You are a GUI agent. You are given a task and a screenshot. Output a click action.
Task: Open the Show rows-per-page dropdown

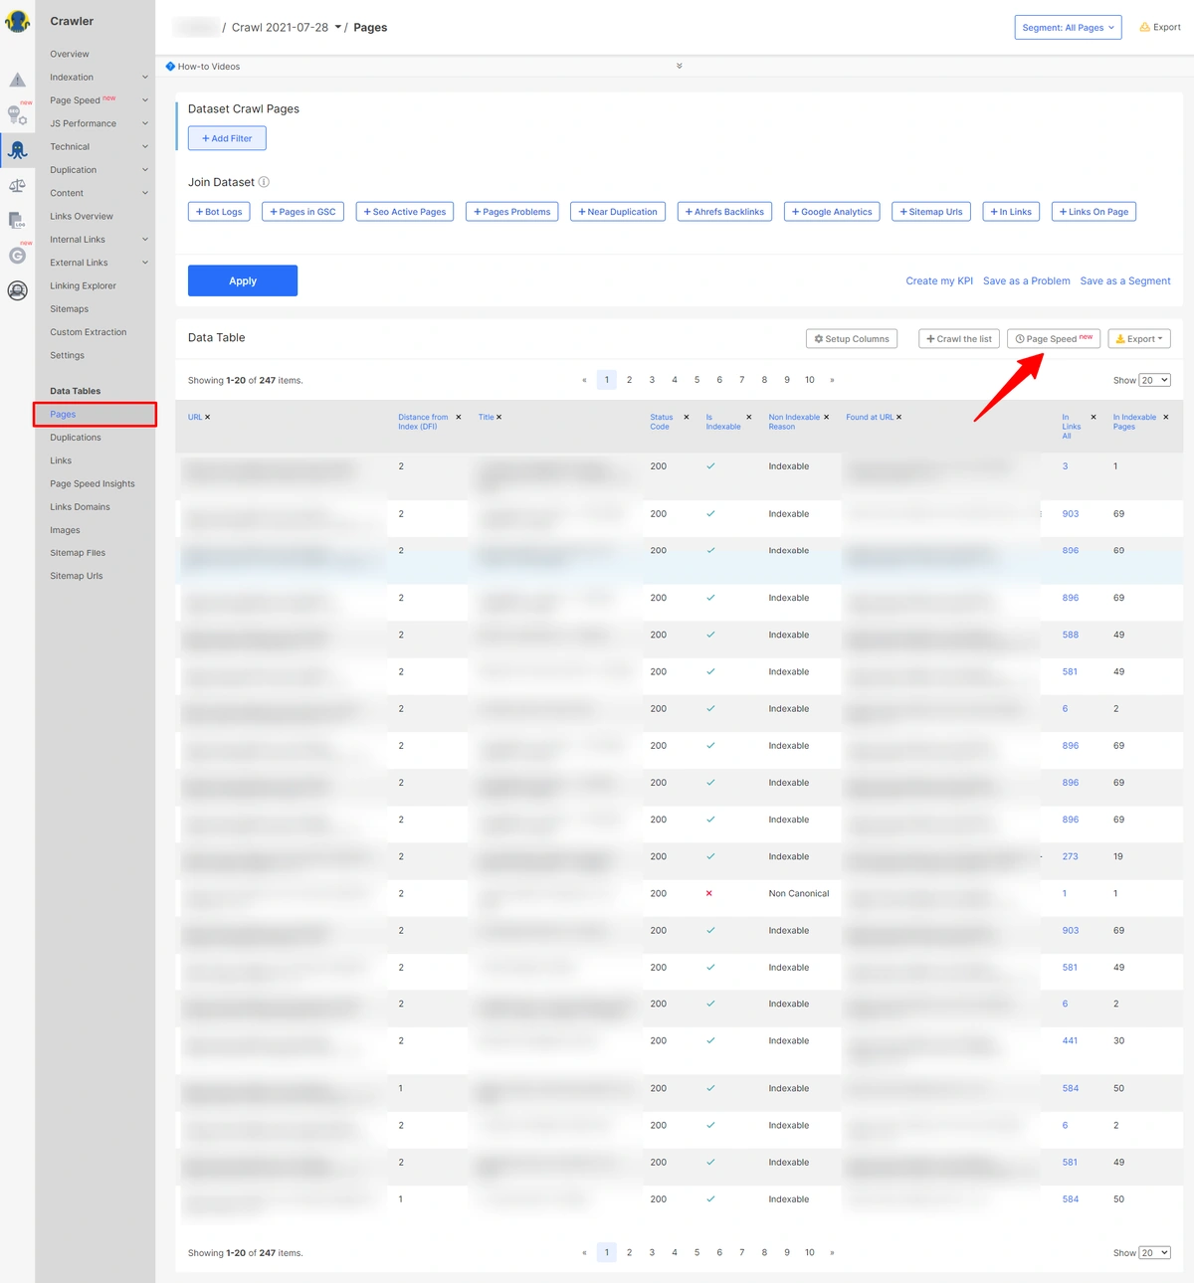[1154, 380]
